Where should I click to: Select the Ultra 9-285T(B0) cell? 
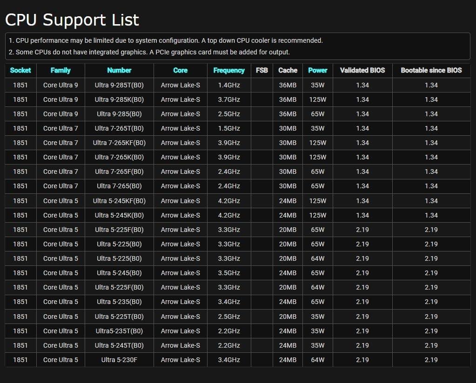click(x=119, y=85)
